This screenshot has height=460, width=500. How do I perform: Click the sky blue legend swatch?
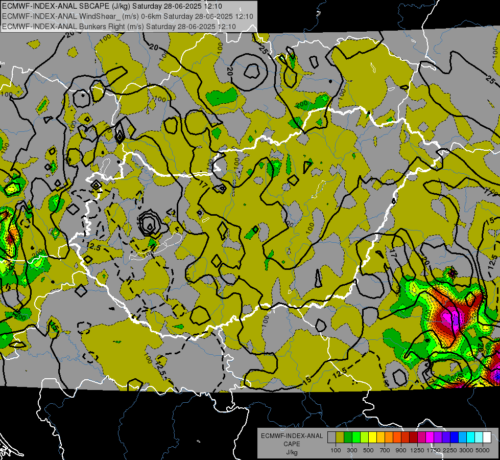[462, 437]
